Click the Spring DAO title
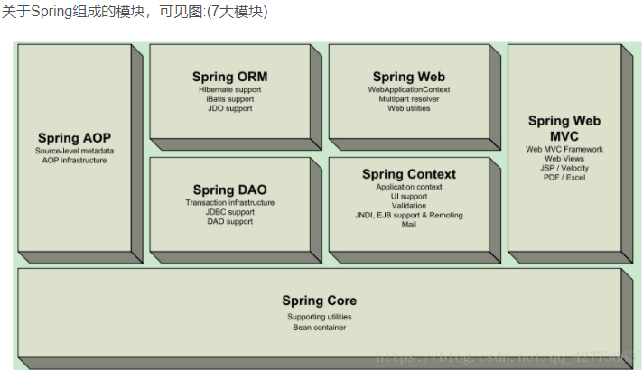This screenshot has height=370, width=643. pos(229,190)
